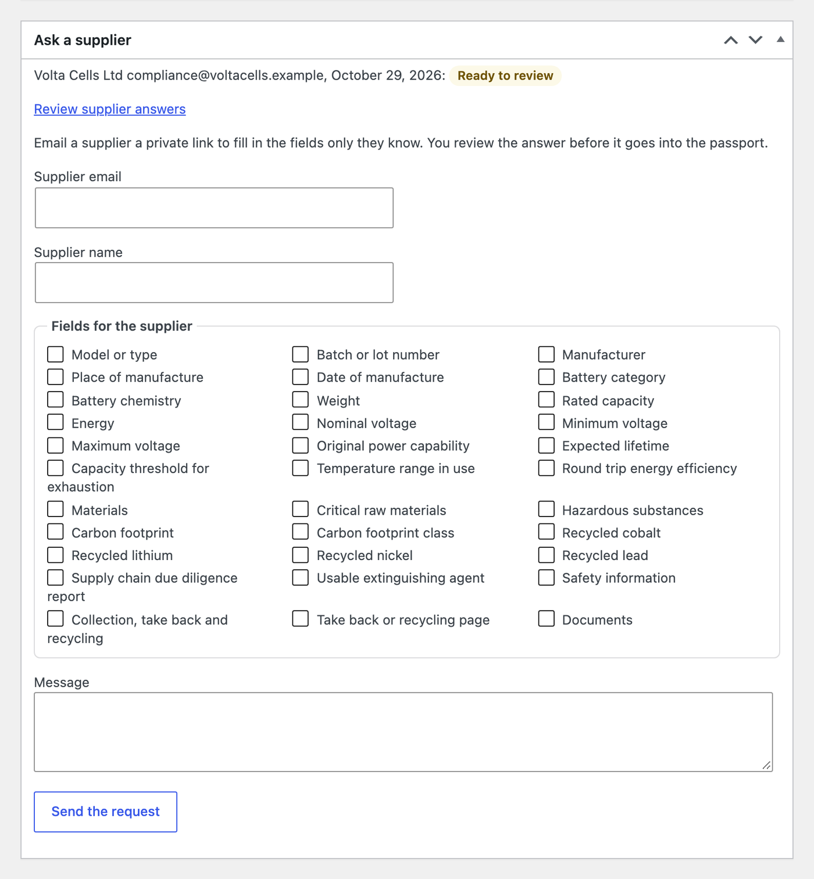Screen dimensions: 814x879
Task: Check the Recycled cobalt checkbox
Action: coord(547,532)
